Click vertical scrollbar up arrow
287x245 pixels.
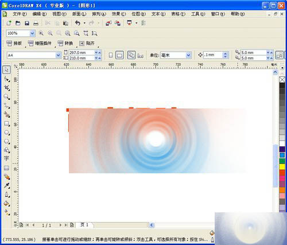click(x=275, y=72)
